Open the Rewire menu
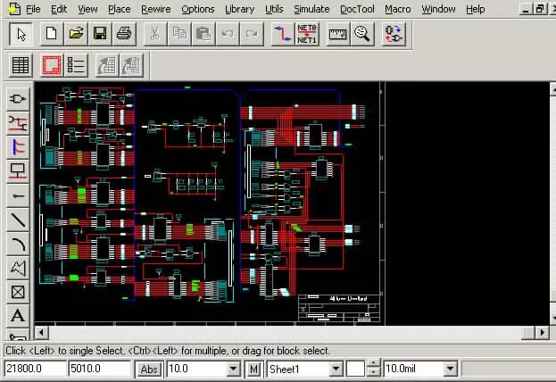This screenshot has height=382, width=556. 155,9
